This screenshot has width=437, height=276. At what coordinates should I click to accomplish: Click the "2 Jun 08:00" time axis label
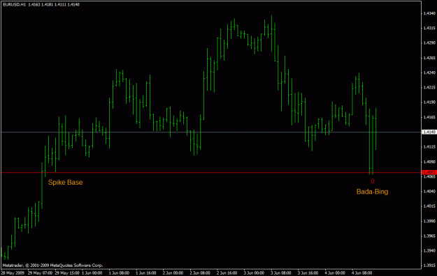click(x=200, y=273)
